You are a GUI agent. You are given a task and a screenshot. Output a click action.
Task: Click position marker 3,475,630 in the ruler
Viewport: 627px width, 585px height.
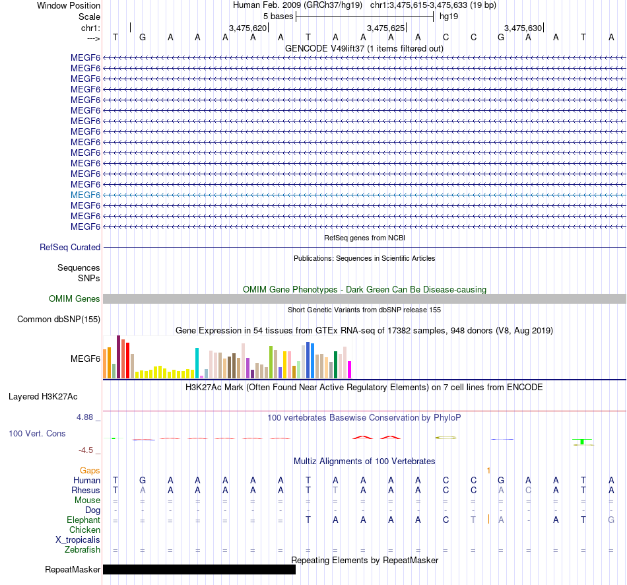(523, 28)
